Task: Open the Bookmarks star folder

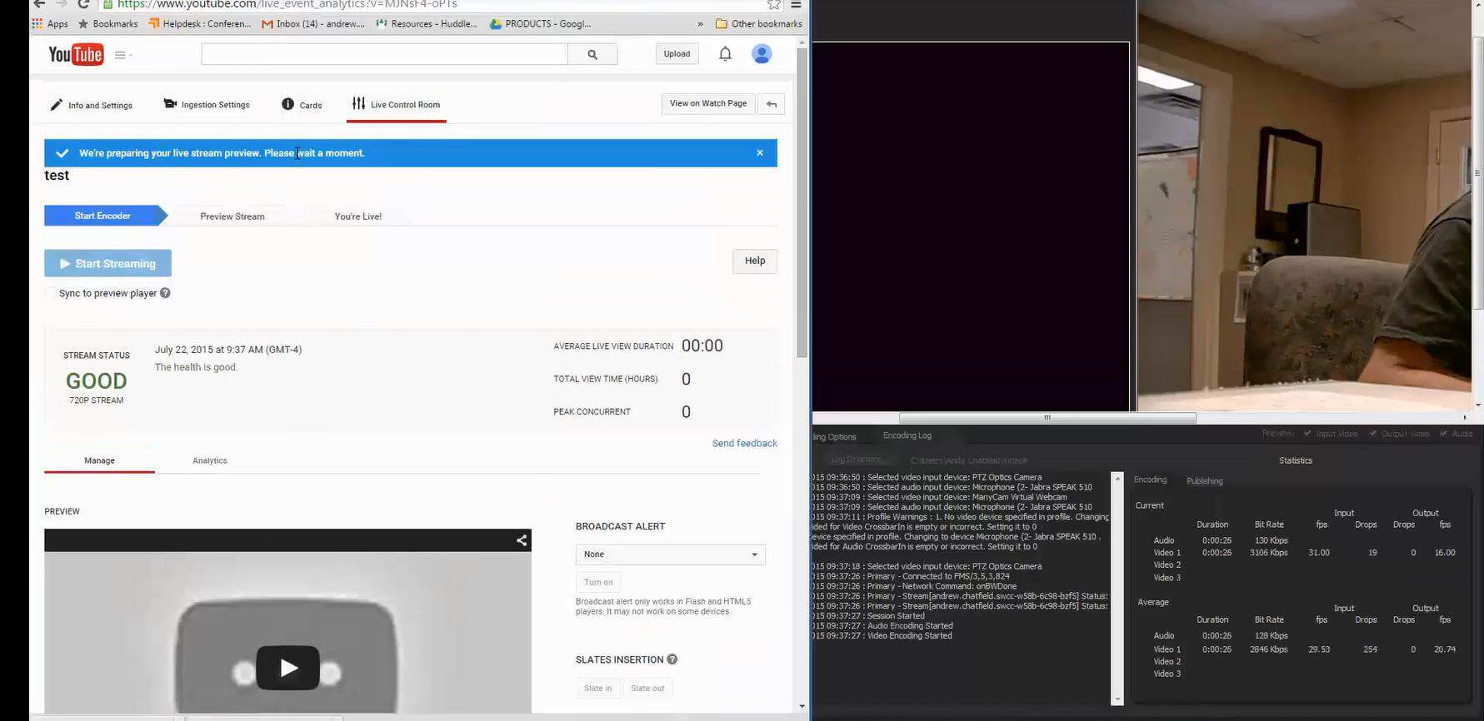Action: pos(107,24)
